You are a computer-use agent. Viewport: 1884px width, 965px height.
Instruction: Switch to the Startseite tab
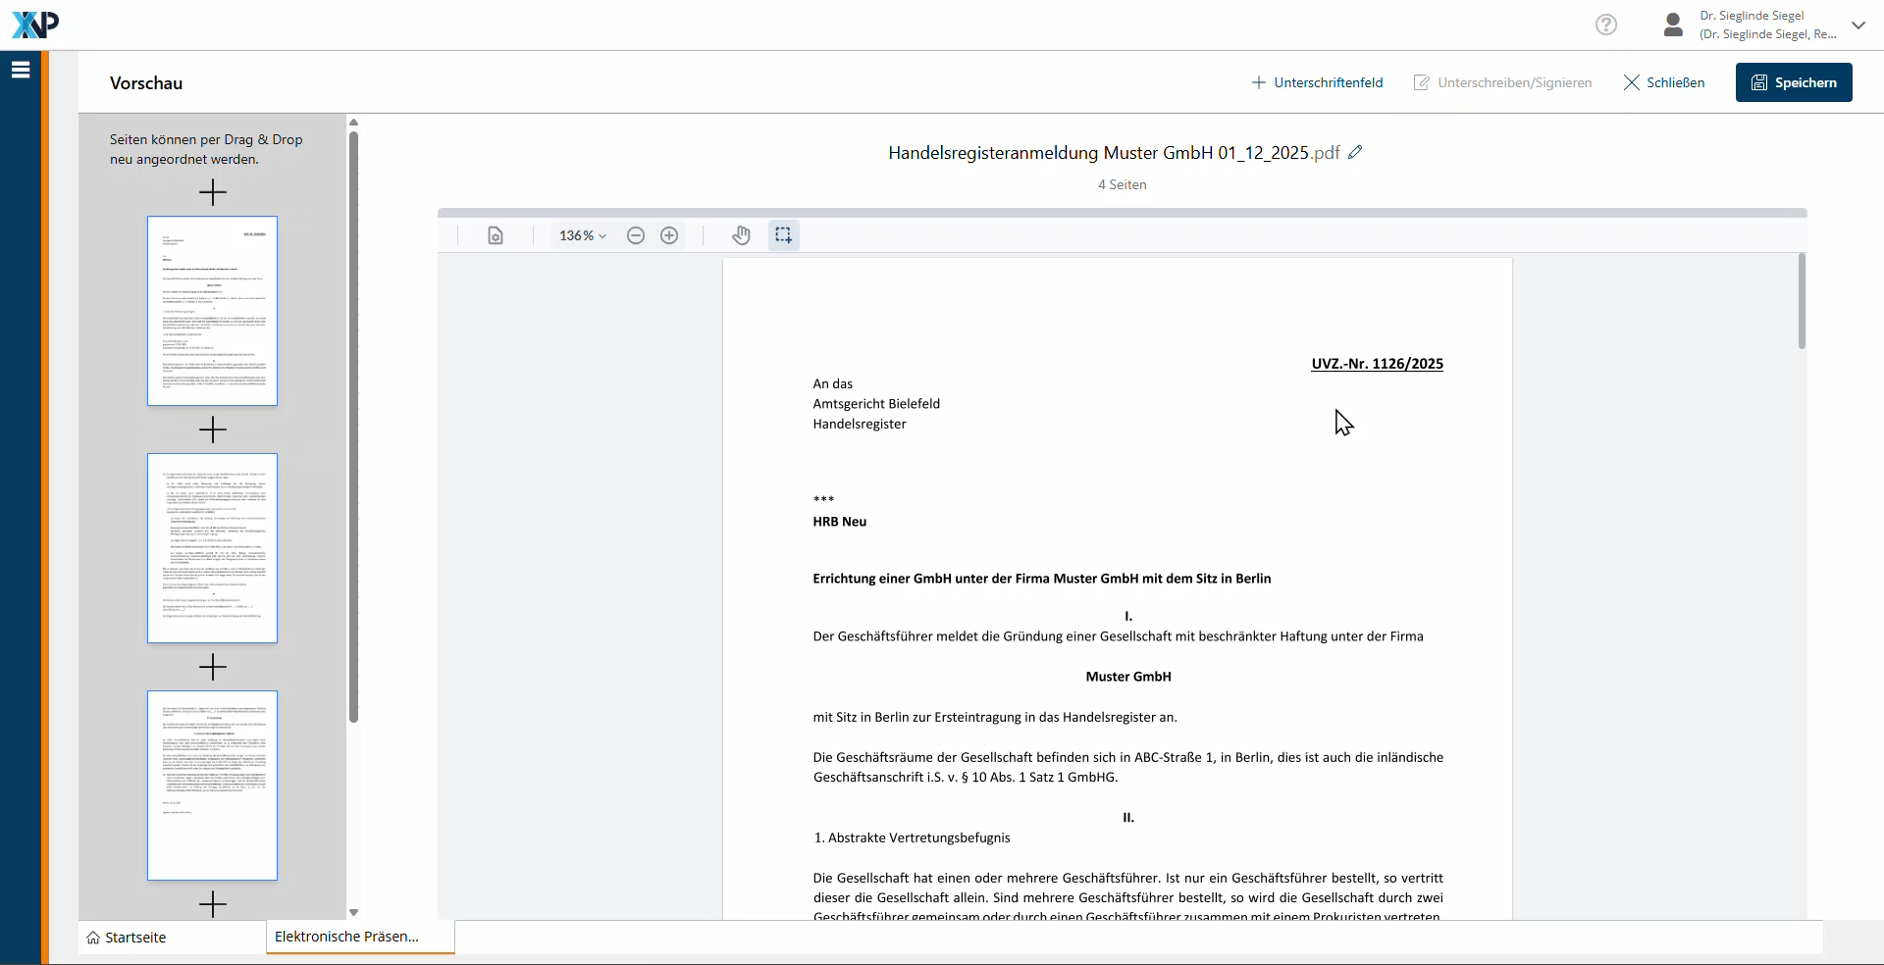point(127,938)
